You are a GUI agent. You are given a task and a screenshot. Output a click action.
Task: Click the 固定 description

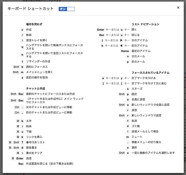[x=134, y=94]
